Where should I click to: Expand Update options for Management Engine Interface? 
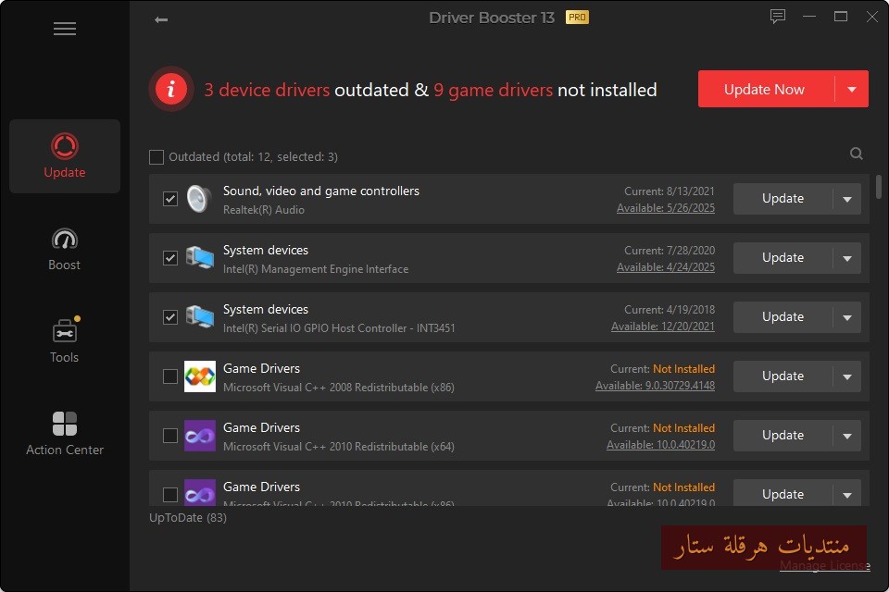847,258
